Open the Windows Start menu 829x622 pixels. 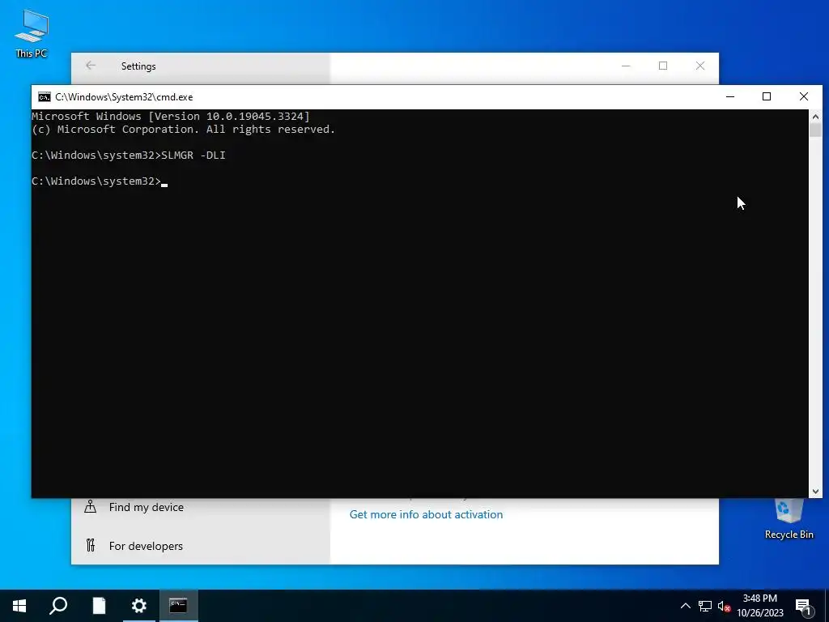click(x=19, y=606)
